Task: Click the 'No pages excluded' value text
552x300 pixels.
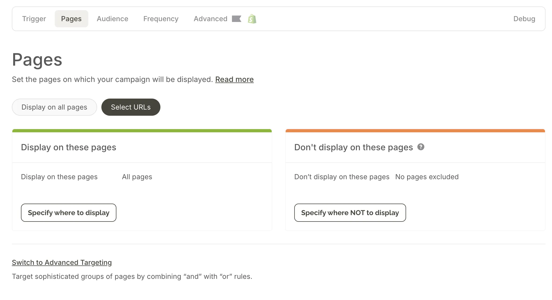Action: pyautogui.click(x=427, y=177)
